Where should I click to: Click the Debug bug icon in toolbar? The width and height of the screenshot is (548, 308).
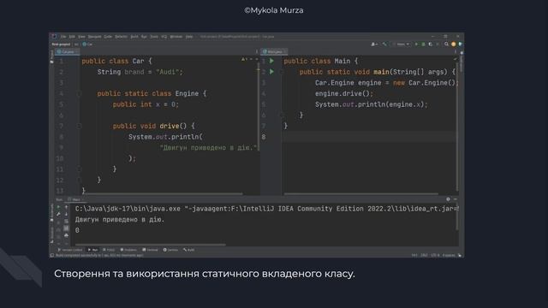coord(423,44)
